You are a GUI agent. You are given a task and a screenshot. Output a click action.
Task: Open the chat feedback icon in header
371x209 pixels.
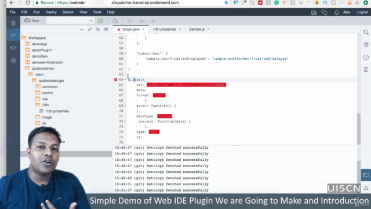[325, 12]
